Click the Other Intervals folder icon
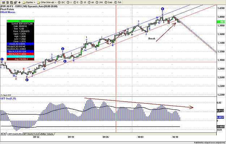The width and height of the screenshot is (226, 144). pyautogui.click(x=38, y=2)
